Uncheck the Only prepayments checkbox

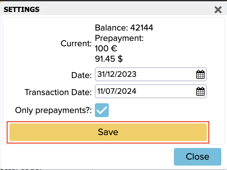(x=102, y=110)
